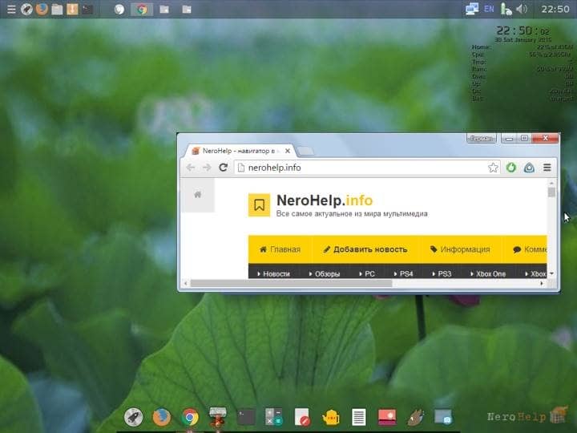The image size is (577, 433).
Task: Launch the terminal from the top panel
Action: pyautogui.click(x=87, y=9)
